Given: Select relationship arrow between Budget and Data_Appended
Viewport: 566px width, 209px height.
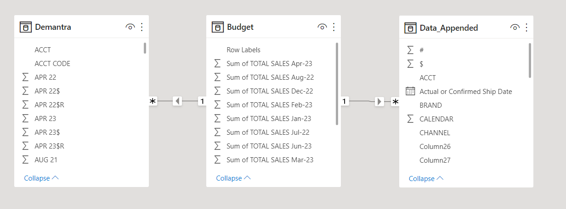Looking at the screenshot, I should click(x=379, y=101).
